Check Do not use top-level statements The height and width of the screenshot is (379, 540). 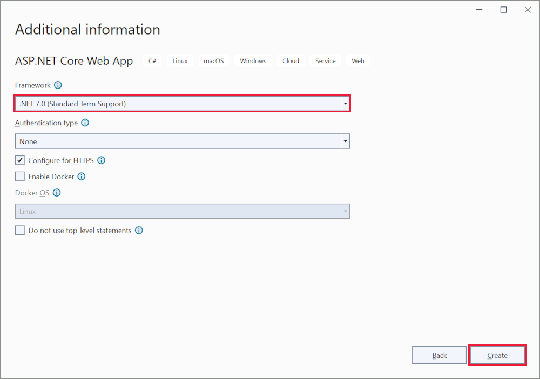click(x=20, y=231)
